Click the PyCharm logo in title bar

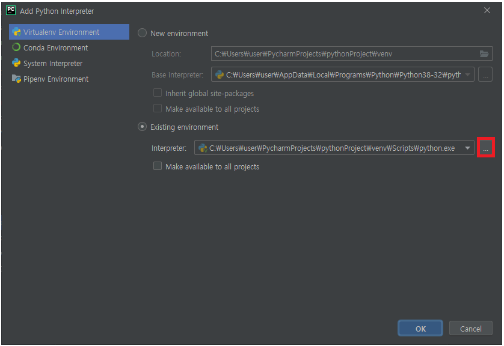tap(11, 11)
